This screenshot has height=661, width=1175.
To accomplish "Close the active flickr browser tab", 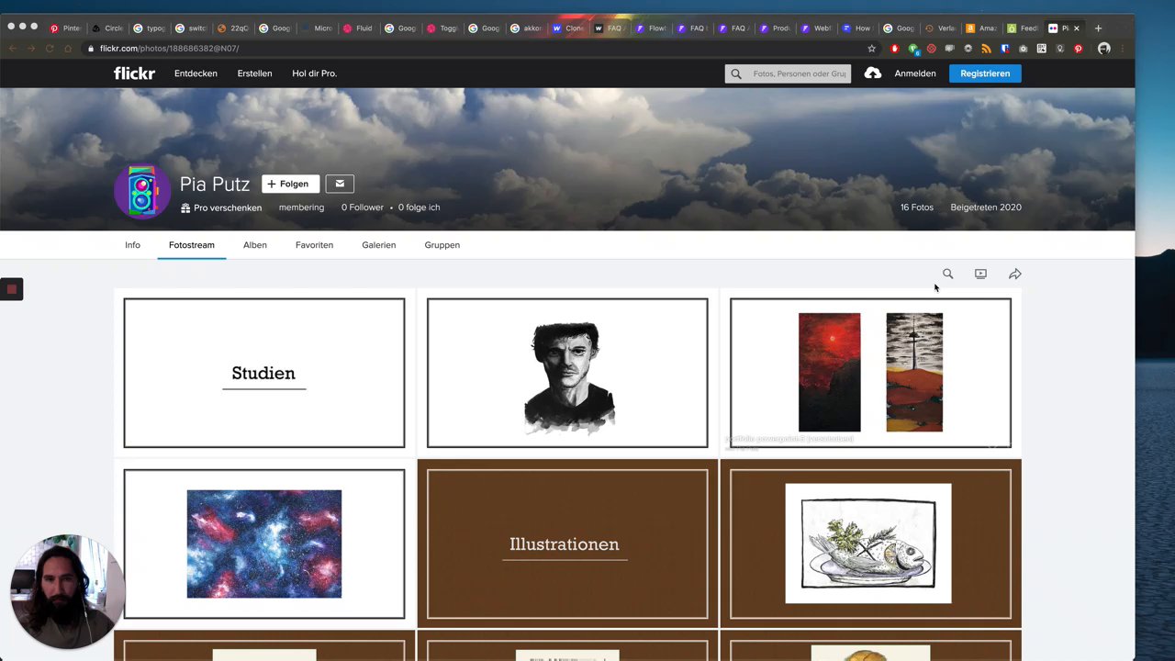I will tap(1077, 28).
